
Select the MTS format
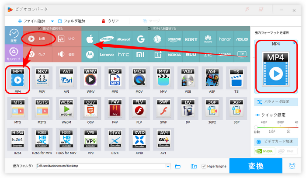(x=18, y=108)
